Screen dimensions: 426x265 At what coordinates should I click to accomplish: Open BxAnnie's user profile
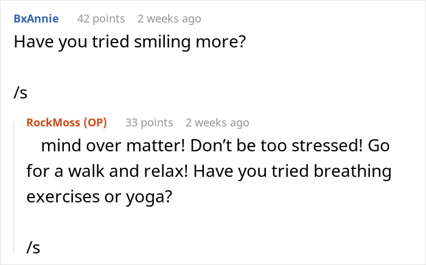tap(36, 18)
